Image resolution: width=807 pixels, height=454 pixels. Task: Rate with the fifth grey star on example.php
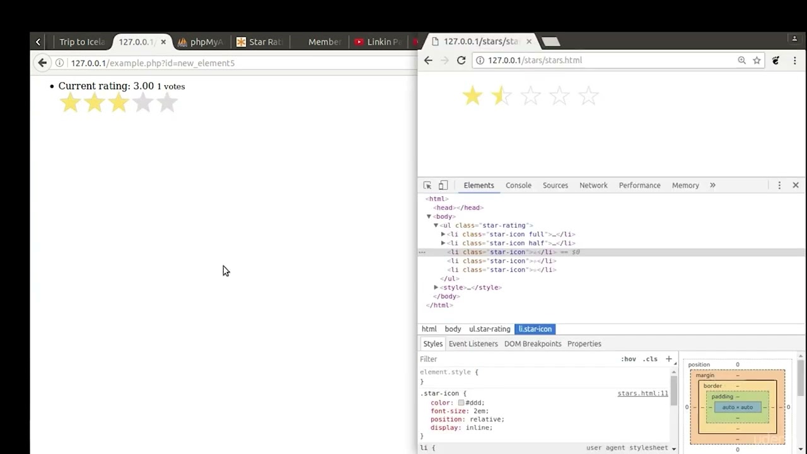coord(167,103)
